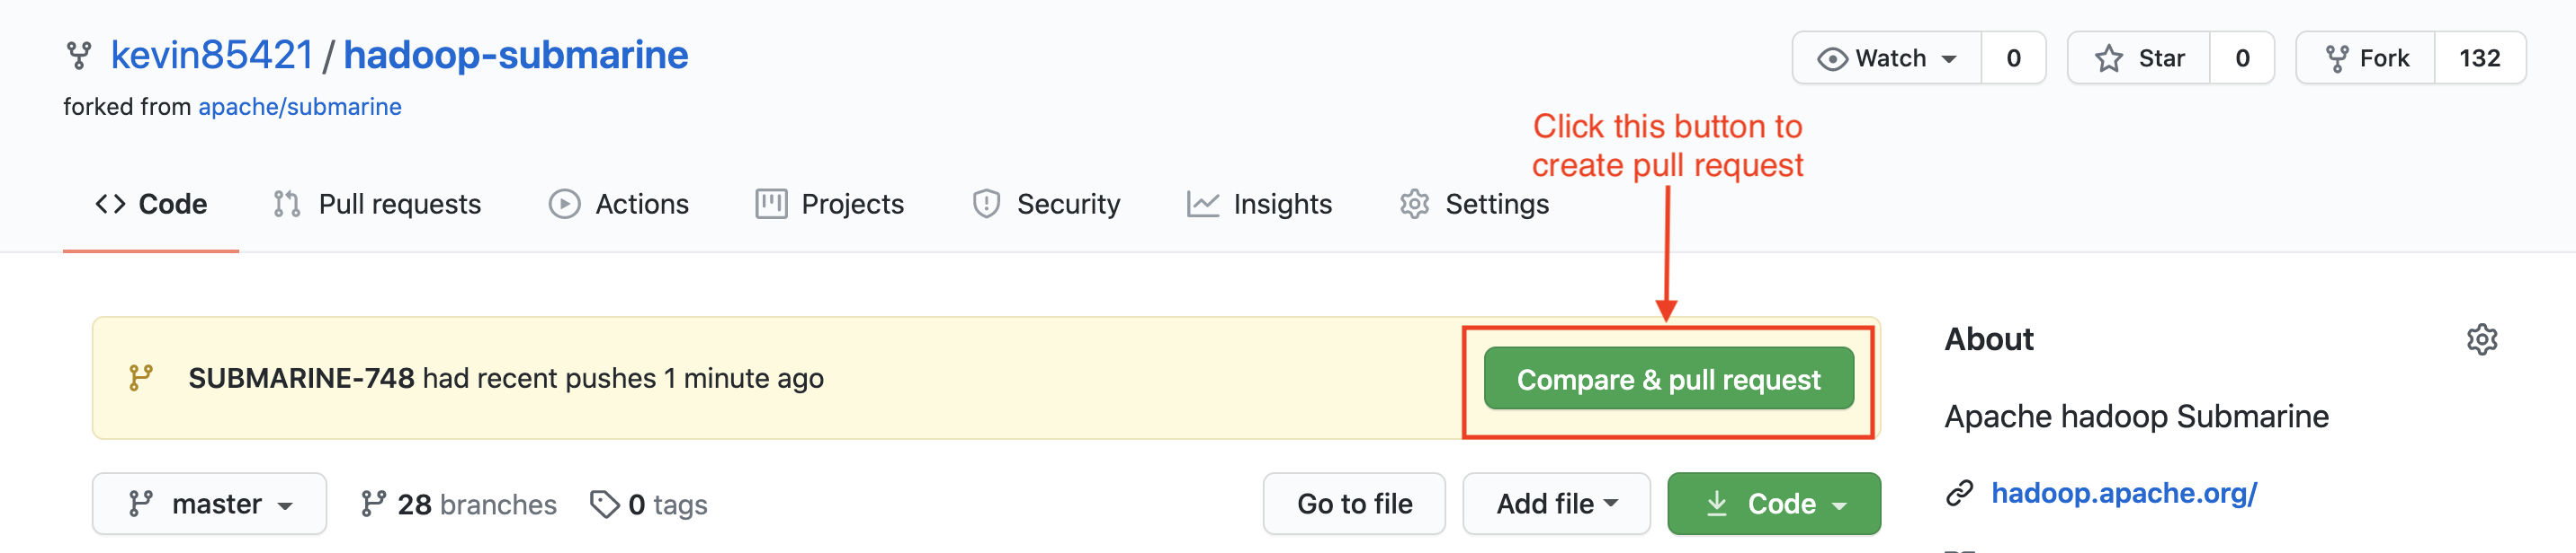Click the tag icon next to 0 tags
2576x553 pixels.
[x=604, y=505]
